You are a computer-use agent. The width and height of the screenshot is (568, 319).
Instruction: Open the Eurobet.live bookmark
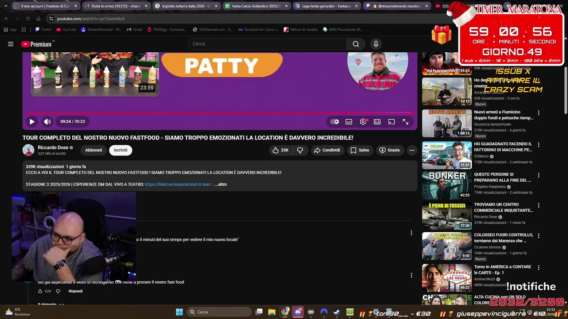[258, 30]
